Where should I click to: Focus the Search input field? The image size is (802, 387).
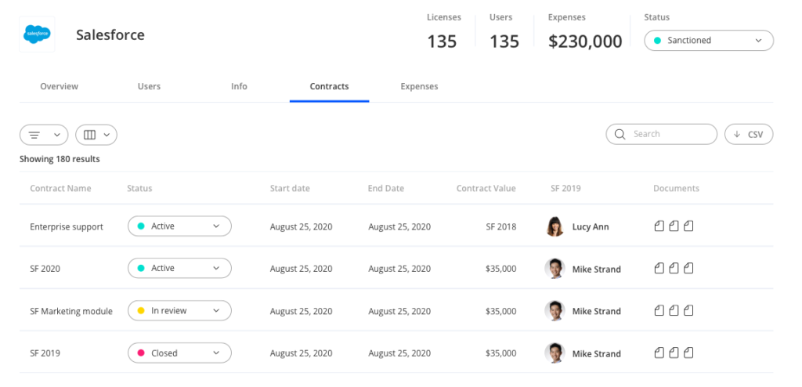click(661, 134)
